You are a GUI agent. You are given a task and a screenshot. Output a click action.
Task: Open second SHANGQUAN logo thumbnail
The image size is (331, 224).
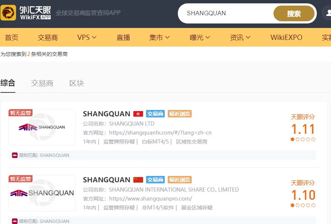(42, 193)
